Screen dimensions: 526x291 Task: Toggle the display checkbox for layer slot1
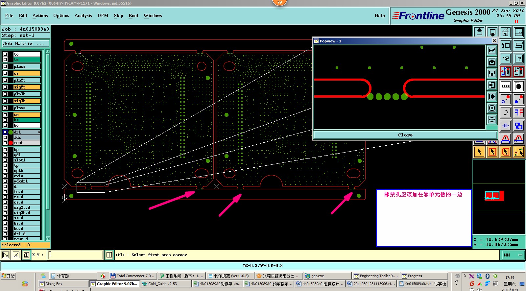tap(5, 160)
